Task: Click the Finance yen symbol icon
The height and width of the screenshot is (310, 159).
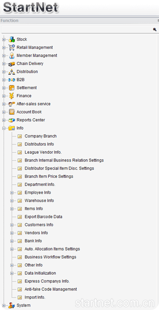Action: click(12, 96)
